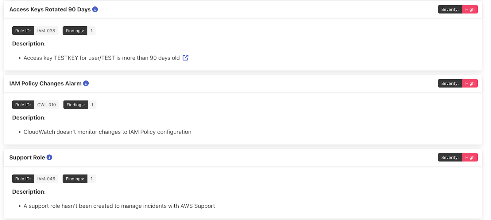Click Description label under Rule ID IAM-038
The image size is (491, 220).
click(29, 44)
